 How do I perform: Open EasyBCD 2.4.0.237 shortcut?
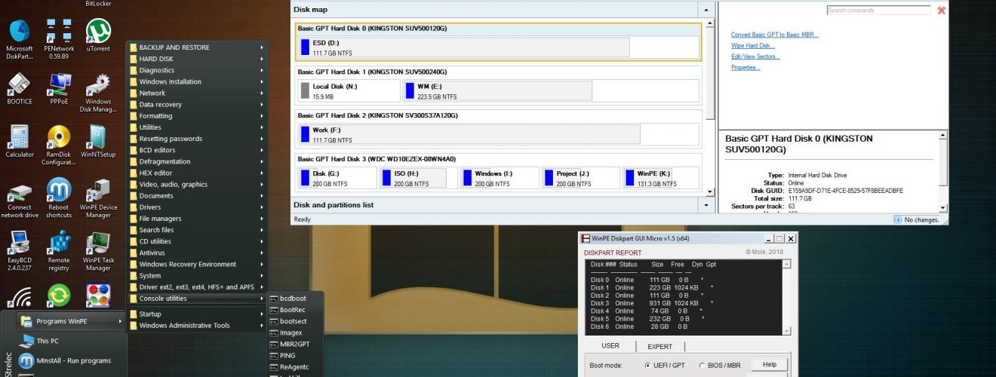(x=20, y=251)
